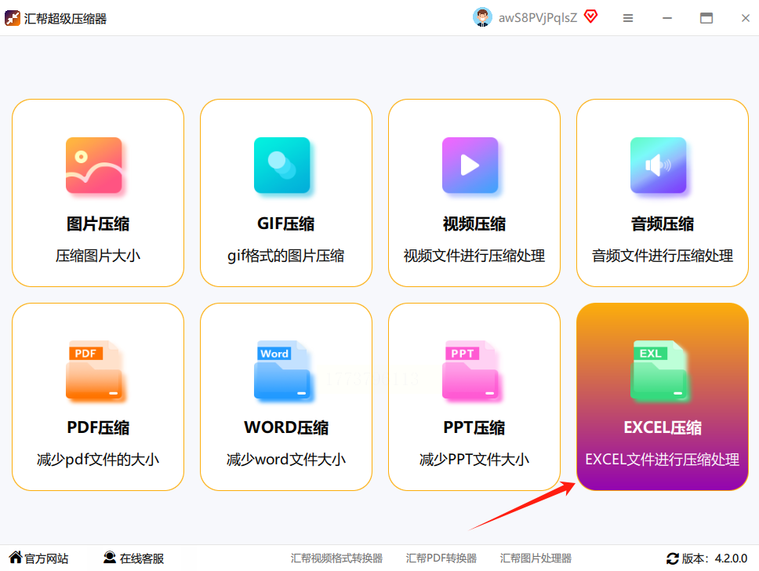Click description EXCEL文件进行压缩处理

(x=663, y=459)
